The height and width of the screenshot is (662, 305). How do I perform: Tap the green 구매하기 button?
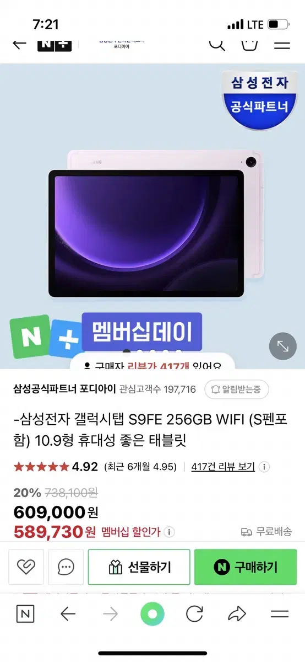246,567
